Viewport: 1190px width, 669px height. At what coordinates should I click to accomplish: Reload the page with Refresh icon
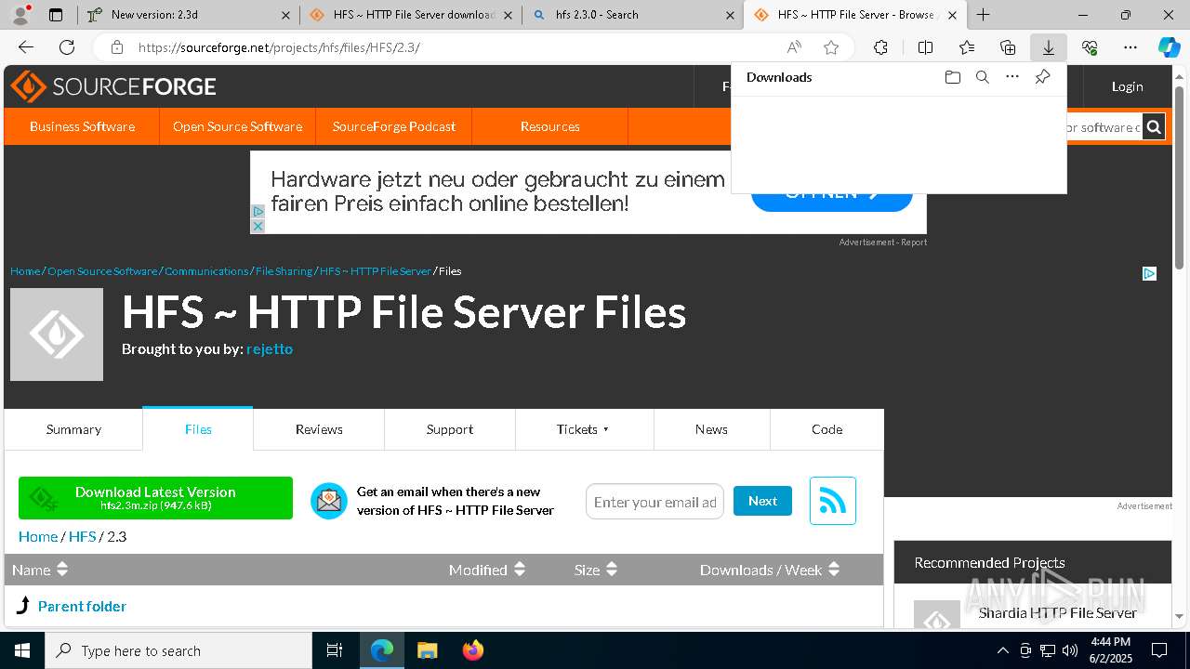67,47
